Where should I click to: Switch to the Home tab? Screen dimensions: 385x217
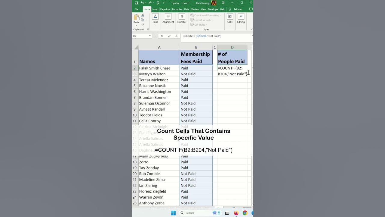click(147, 9)
